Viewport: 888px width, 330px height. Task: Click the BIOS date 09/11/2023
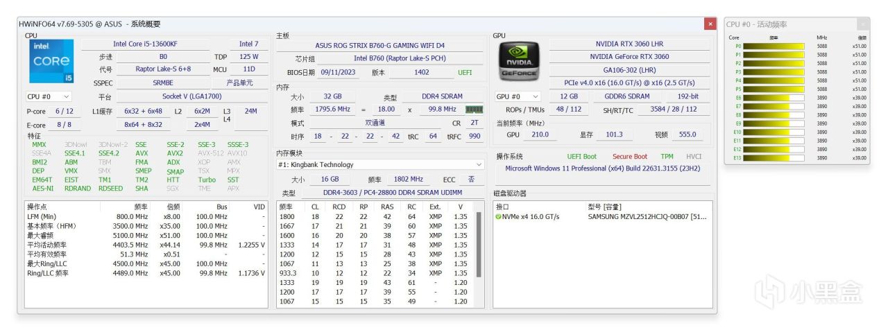click(x=338, y=72)
